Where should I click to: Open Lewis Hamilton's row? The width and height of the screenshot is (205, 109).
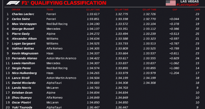coord(103,63)
